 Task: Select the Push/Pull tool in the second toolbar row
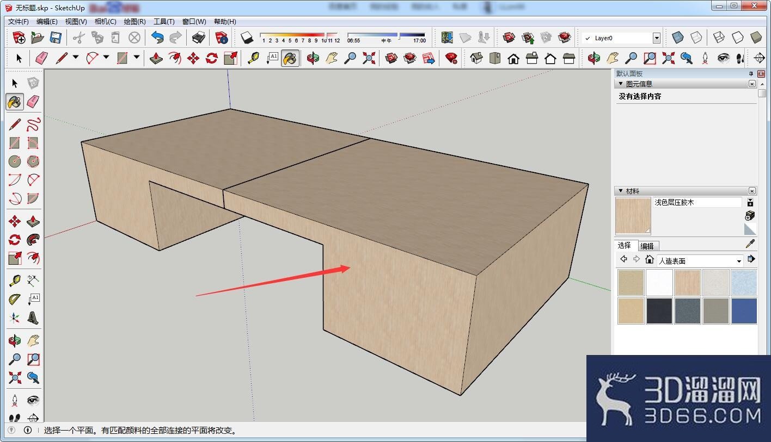click(x=156, y=58)
